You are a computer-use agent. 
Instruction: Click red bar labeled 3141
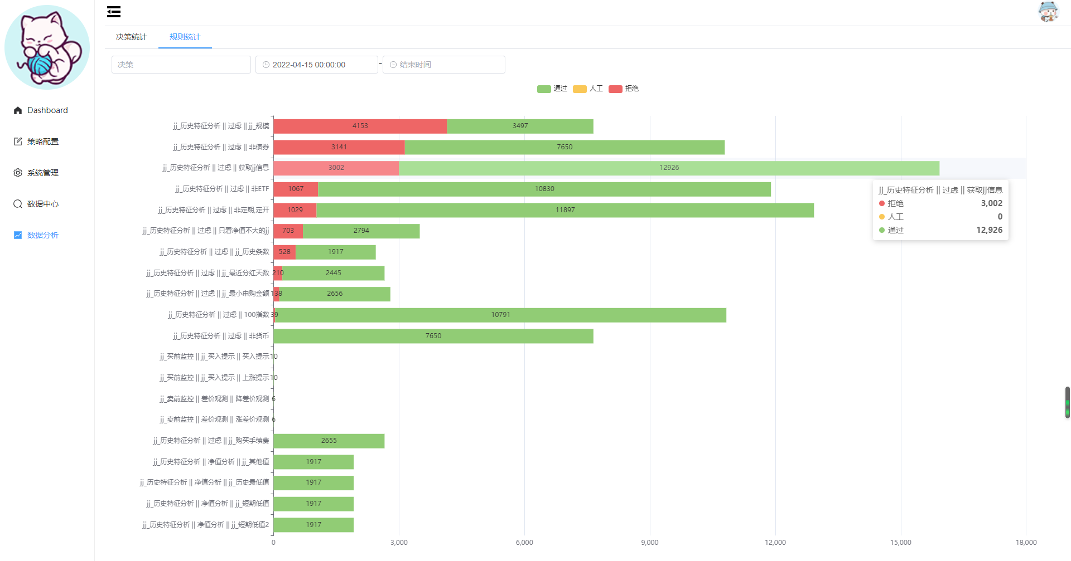339,148
